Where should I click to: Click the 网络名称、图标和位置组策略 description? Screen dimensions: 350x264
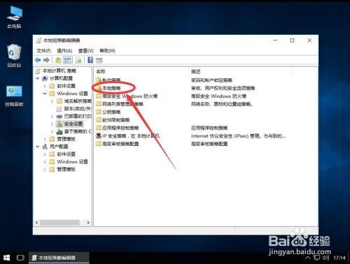point(222,104)
